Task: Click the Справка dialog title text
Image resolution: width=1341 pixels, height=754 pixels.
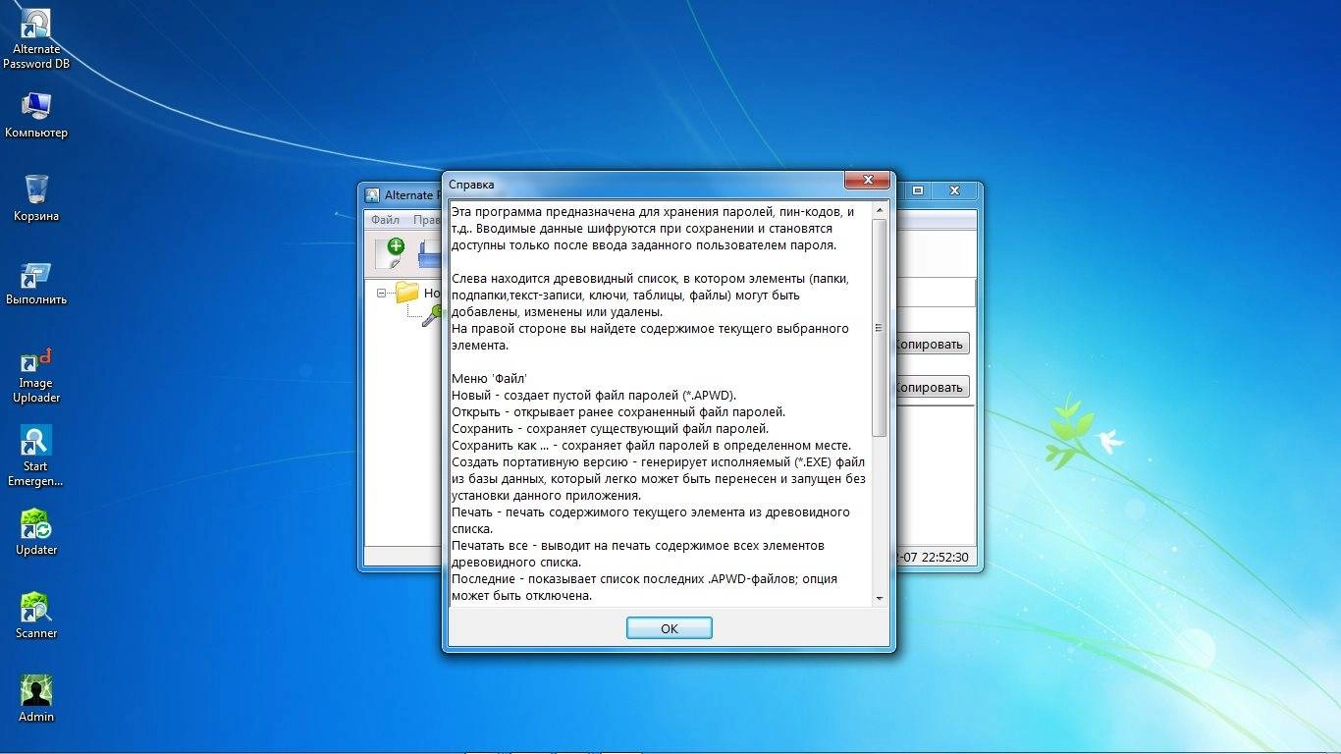Action: 471,184
